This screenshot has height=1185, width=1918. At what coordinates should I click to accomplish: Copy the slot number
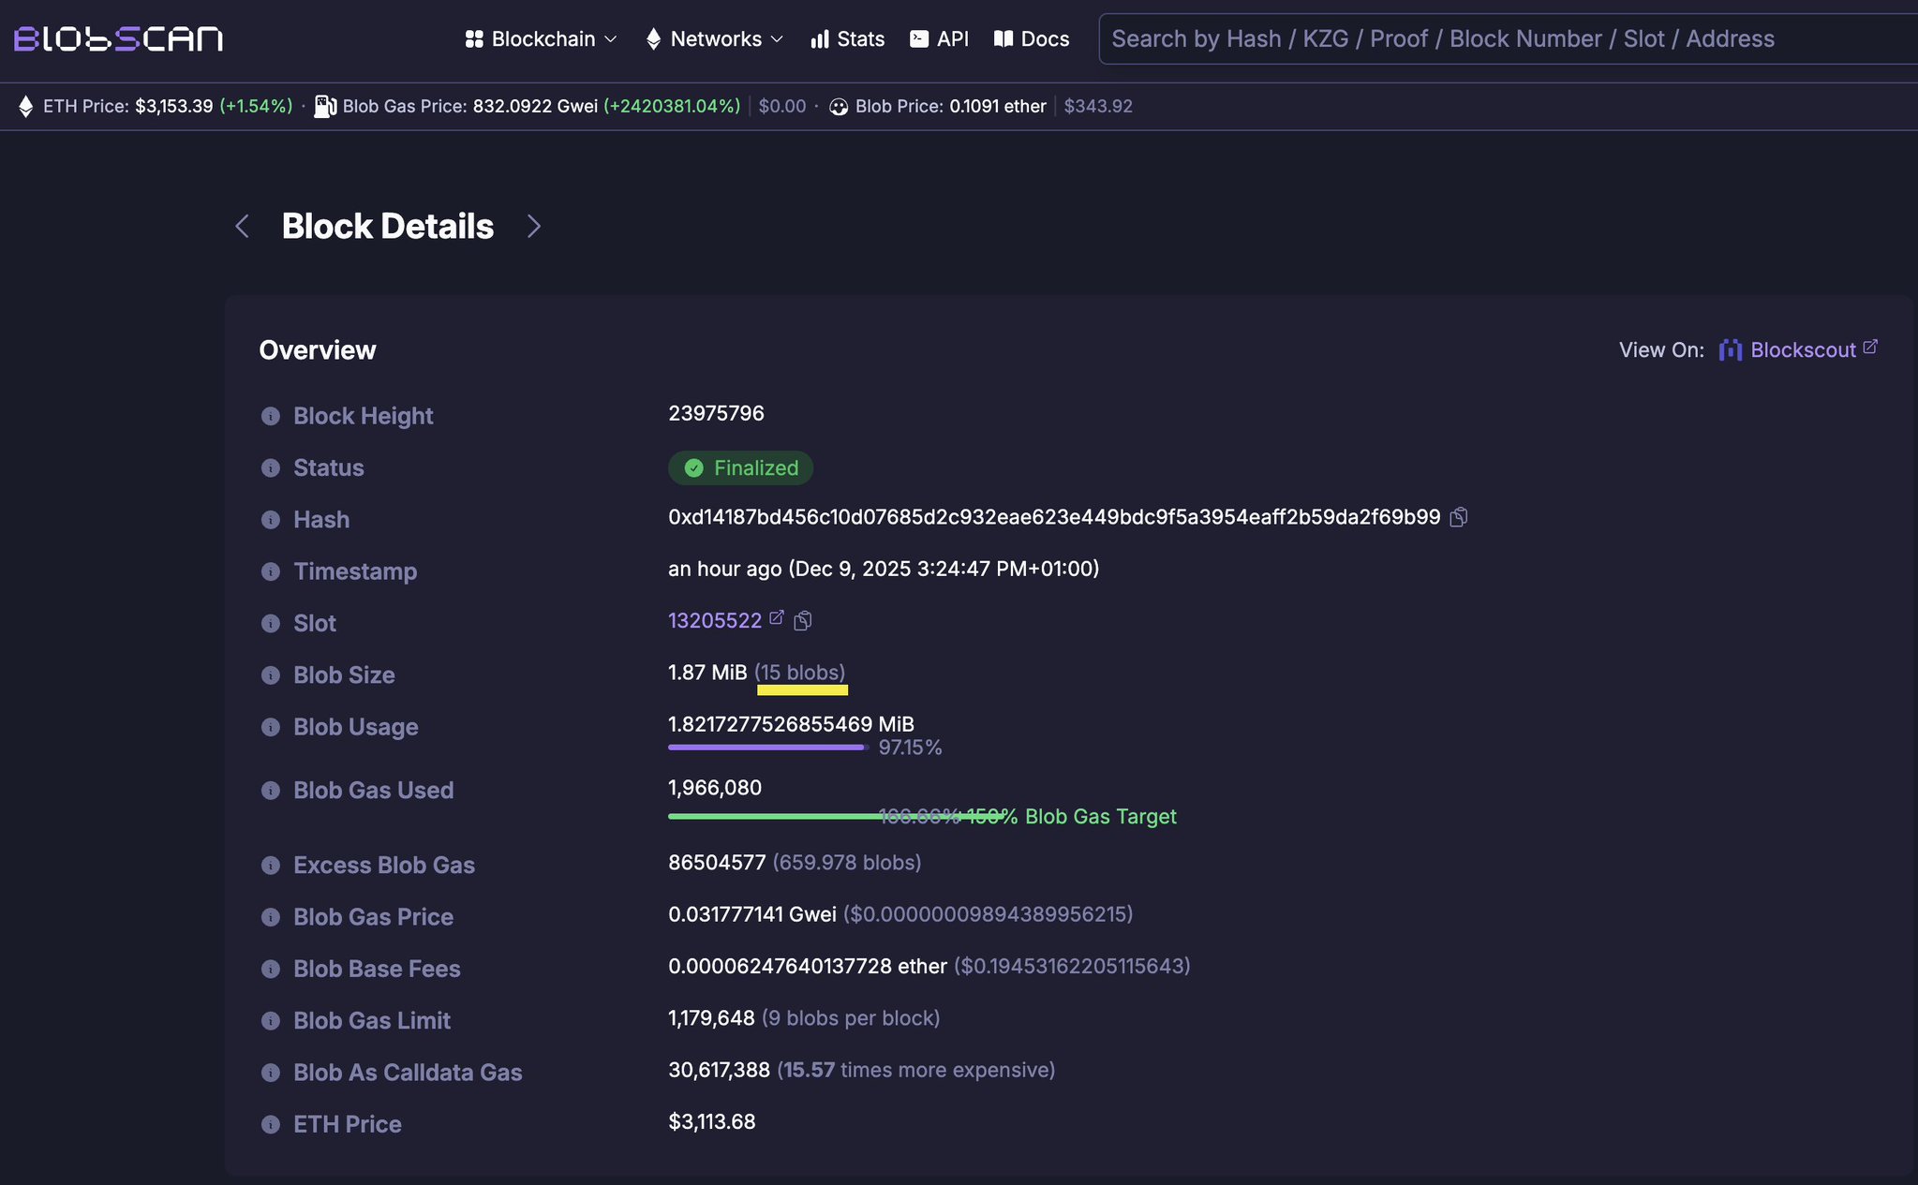point(803,621)
